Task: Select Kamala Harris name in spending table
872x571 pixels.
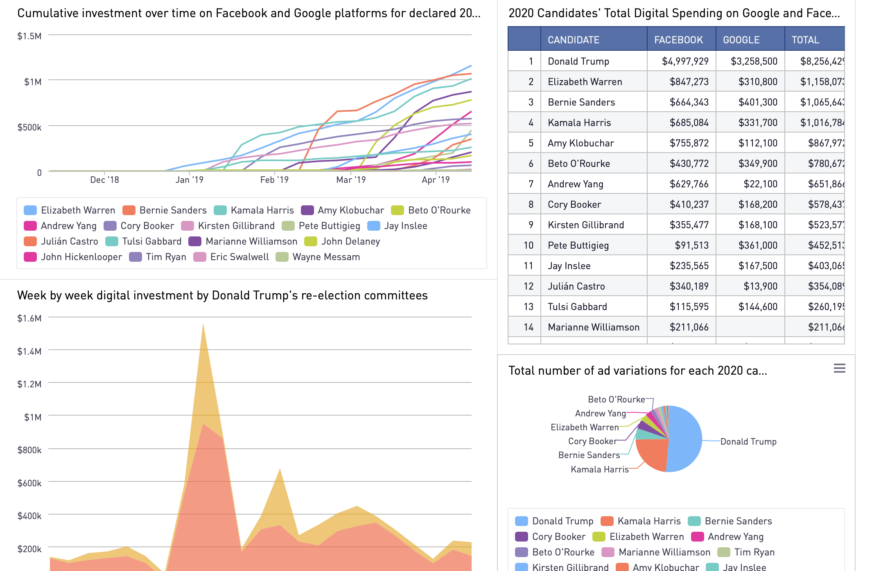Action: (x=579, y=123)
